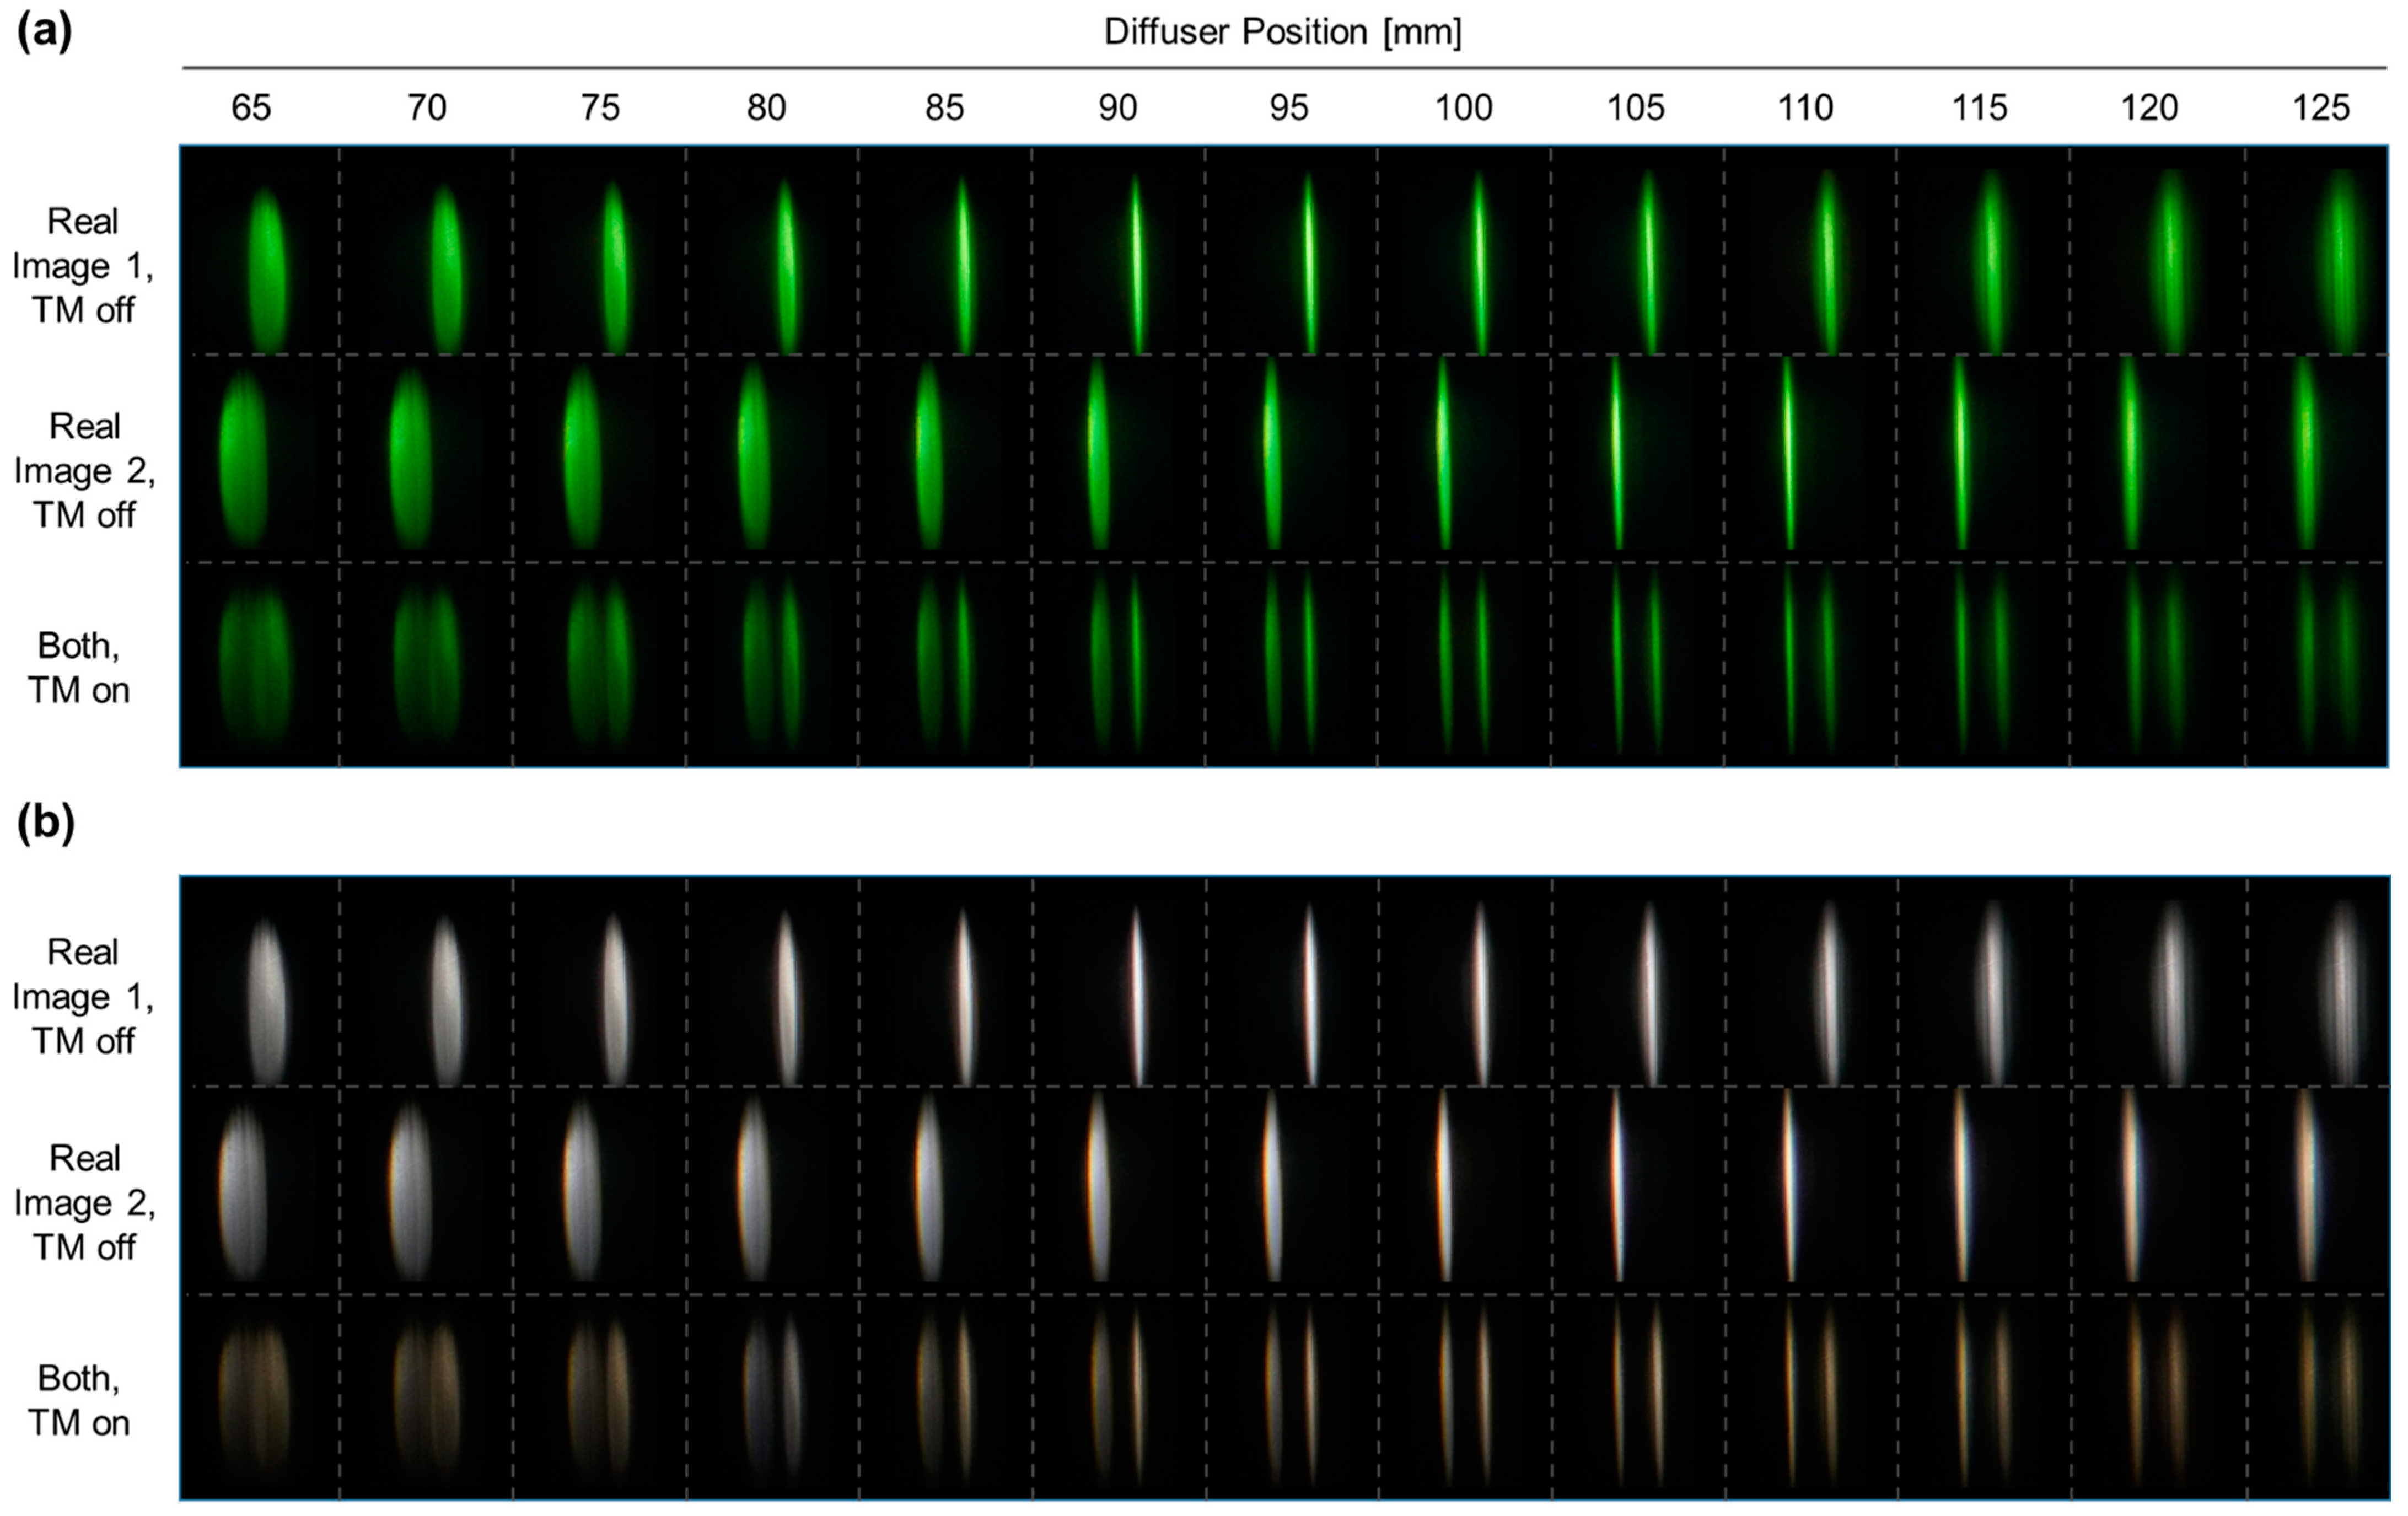Click 'Real Image 1, TM off' label in panel (a)
2408x1516 pixels.
click(83, 266)
